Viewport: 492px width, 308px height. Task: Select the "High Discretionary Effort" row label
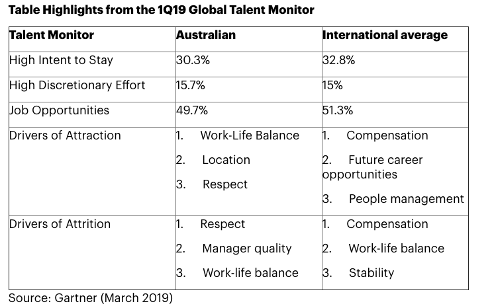(x=77, y=85)
